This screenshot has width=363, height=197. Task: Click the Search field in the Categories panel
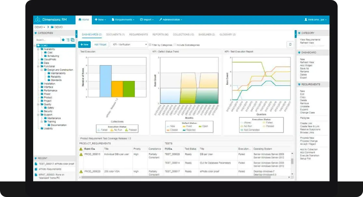(47, 40)
